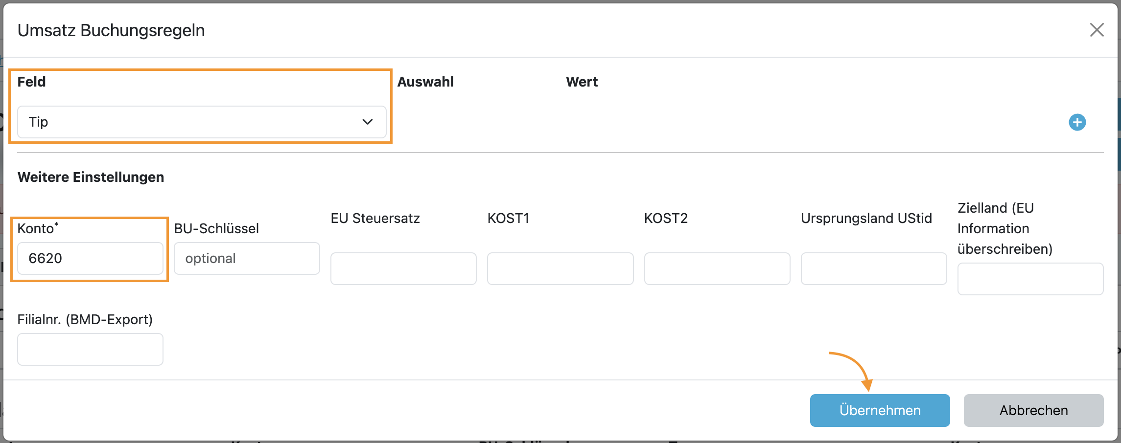
Task: Open the Feld dropdown showing Tip
Action: tap(202, 122)
